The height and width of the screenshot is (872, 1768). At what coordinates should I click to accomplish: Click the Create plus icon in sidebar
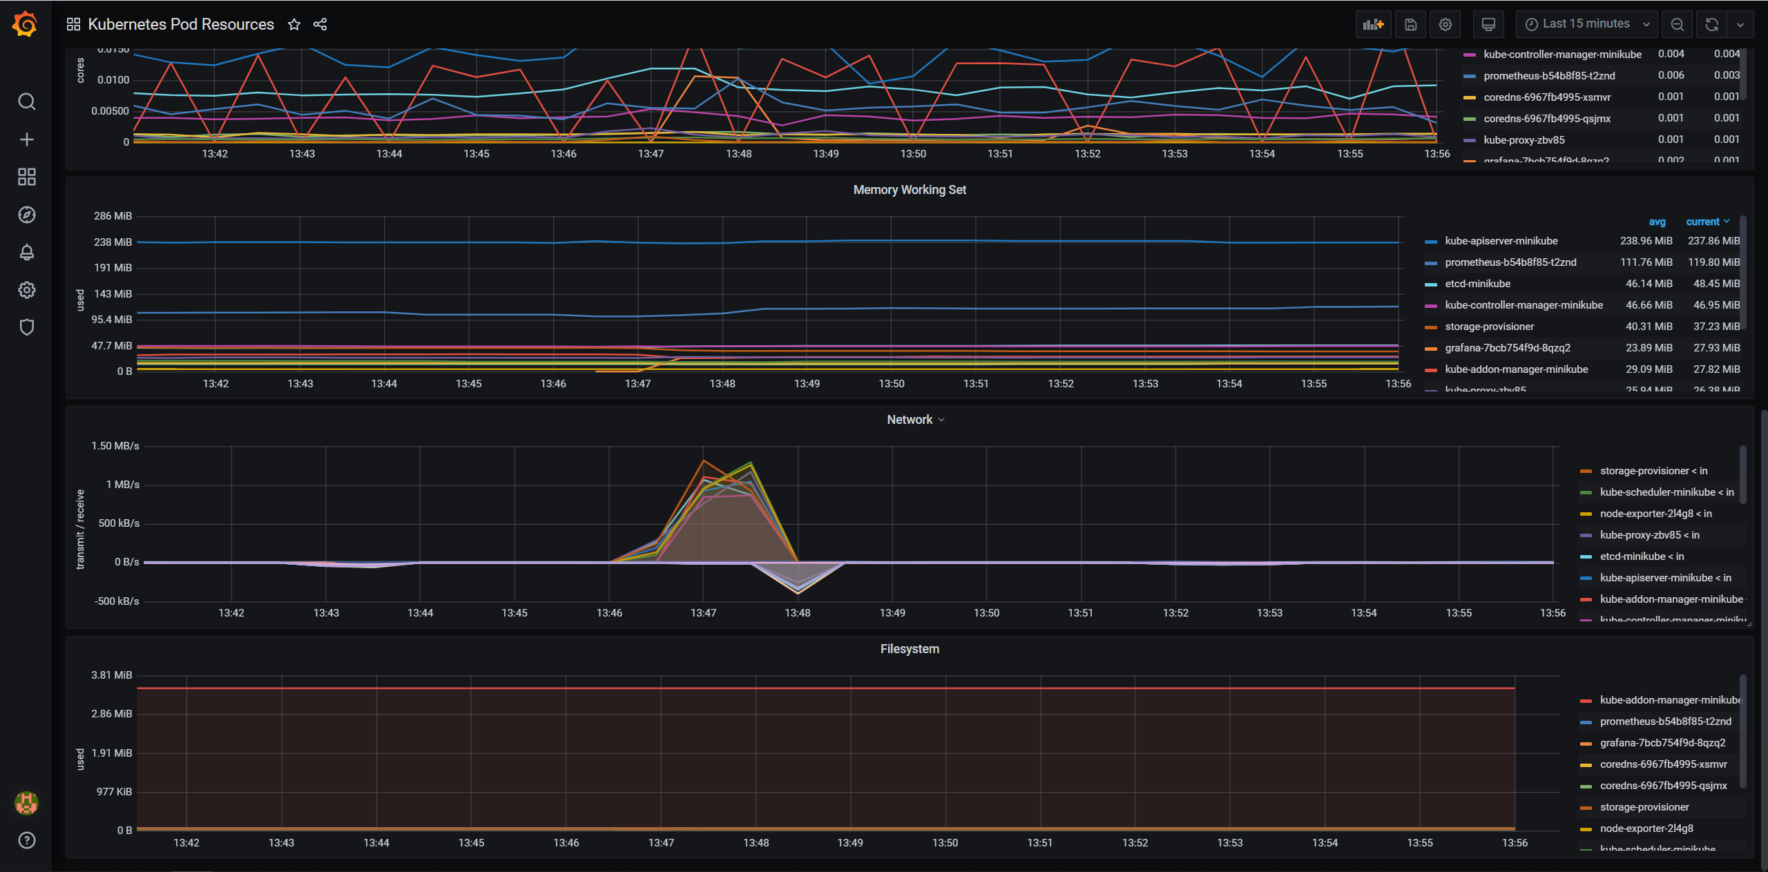point(26,139)
